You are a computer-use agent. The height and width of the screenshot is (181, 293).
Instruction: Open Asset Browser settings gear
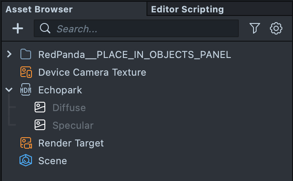tap(276, 29)
